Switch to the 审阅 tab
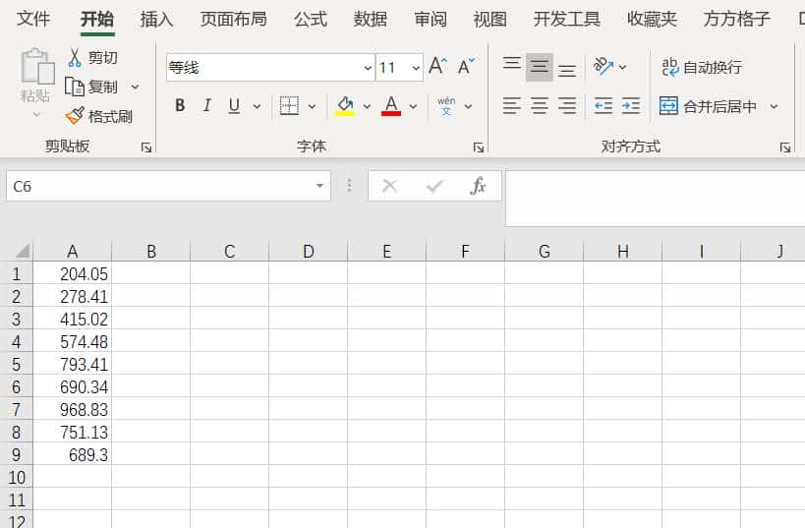Viewport: 805px width, 528px height. [x=431, y=19]
